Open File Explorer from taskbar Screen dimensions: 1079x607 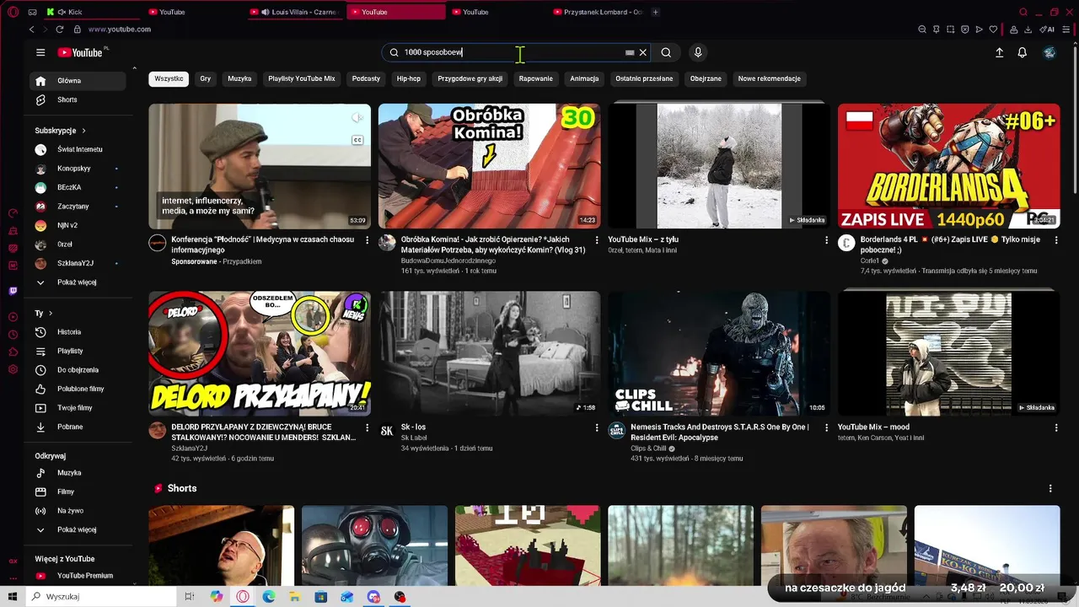[x=295, y=597]
